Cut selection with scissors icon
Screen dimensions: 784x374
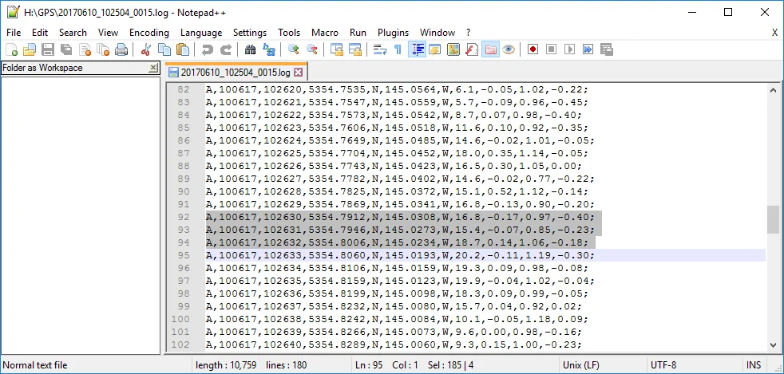click(145, 49)
